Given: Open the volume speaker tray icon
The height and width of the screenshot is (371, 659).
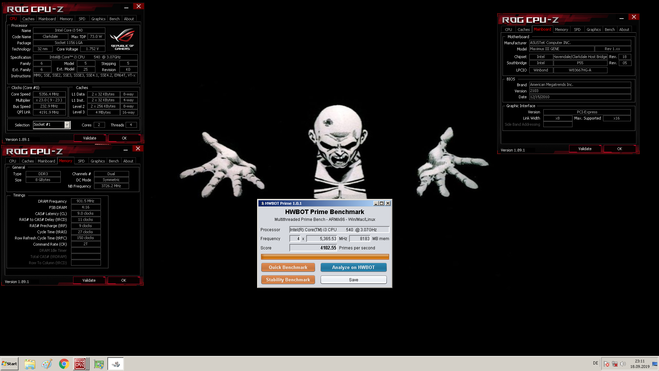Looking at the screenshot, I should pos(623,364).
